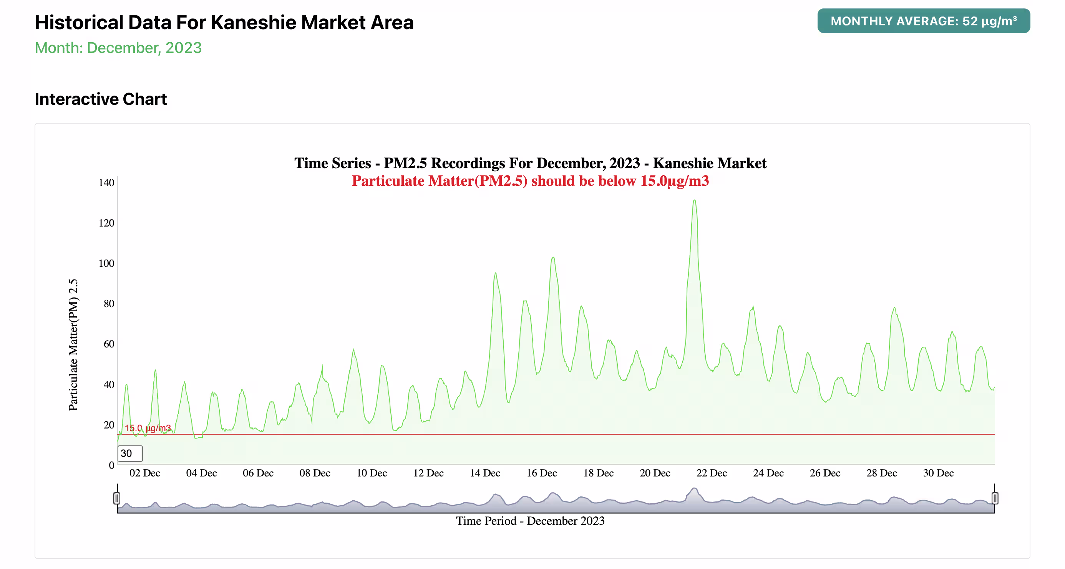
Task: Click the '30 Dec' x-axis label
Action: 938,473
